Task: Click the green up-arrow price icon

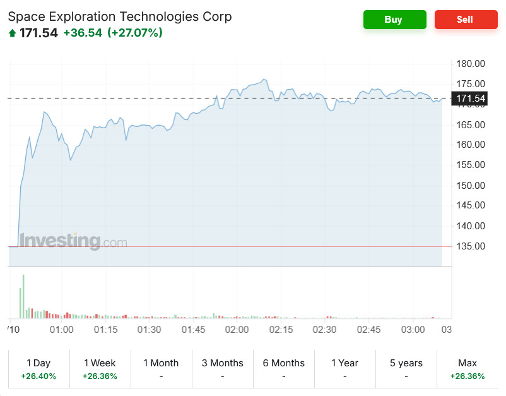Action: [x=12, y=33]
